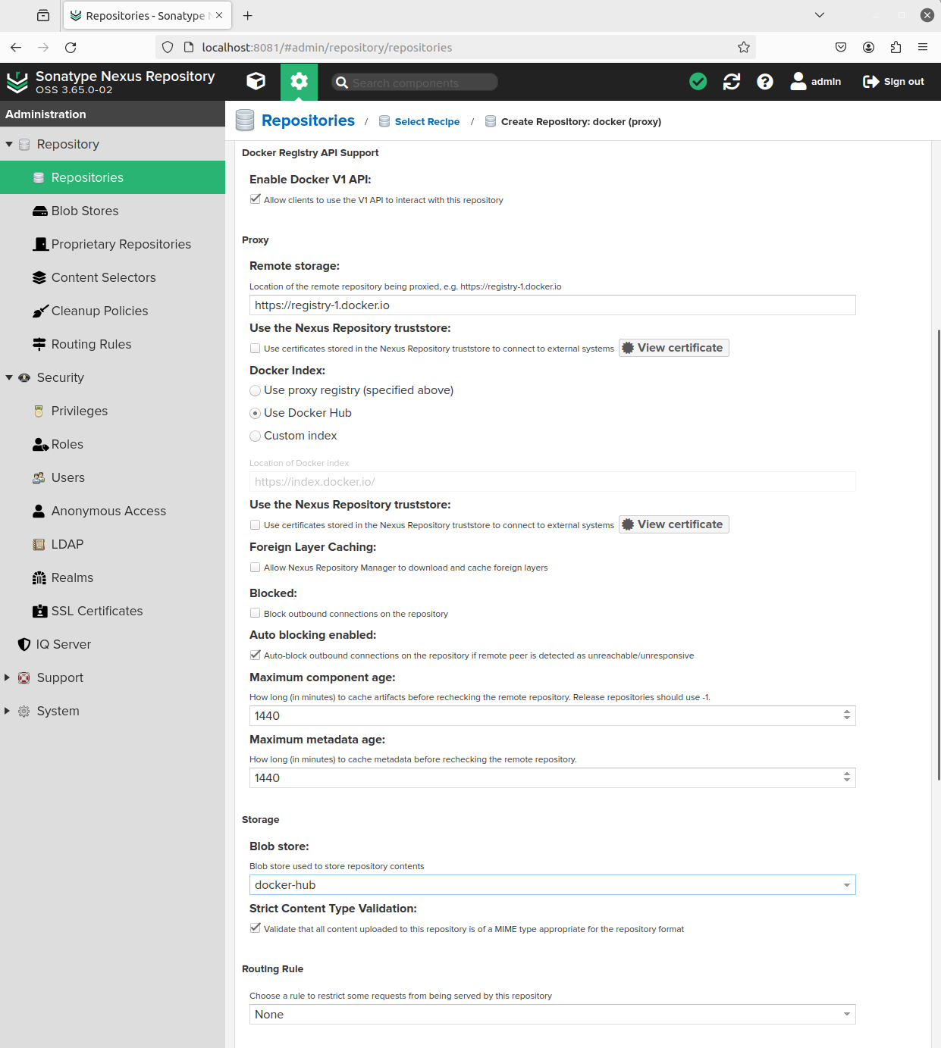Close the Repositories browser tab

tap(219, 15)
